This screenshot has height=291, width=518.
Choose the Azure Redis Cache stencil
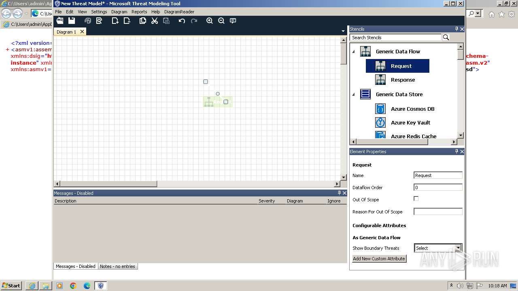pyautogui.click(x=406, y=135)
